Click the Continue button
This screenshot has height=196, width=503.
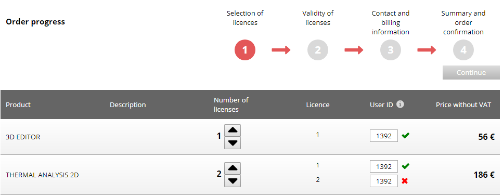coord(471,72)
